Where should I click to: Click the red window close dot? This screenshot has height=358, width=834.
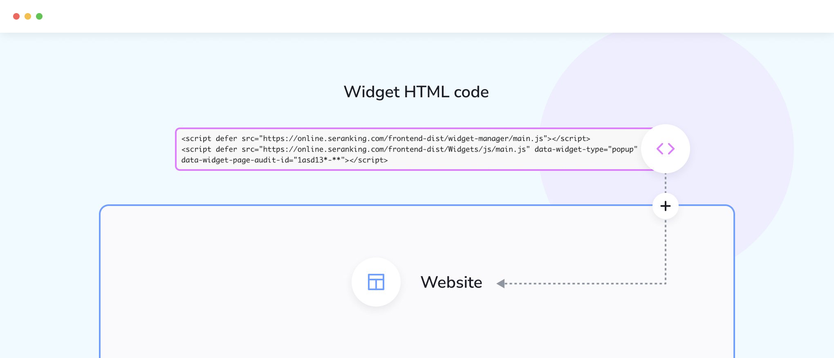pos(16,16)
